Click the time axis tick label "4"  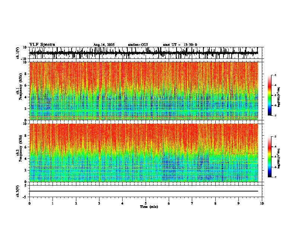[123, 203]
